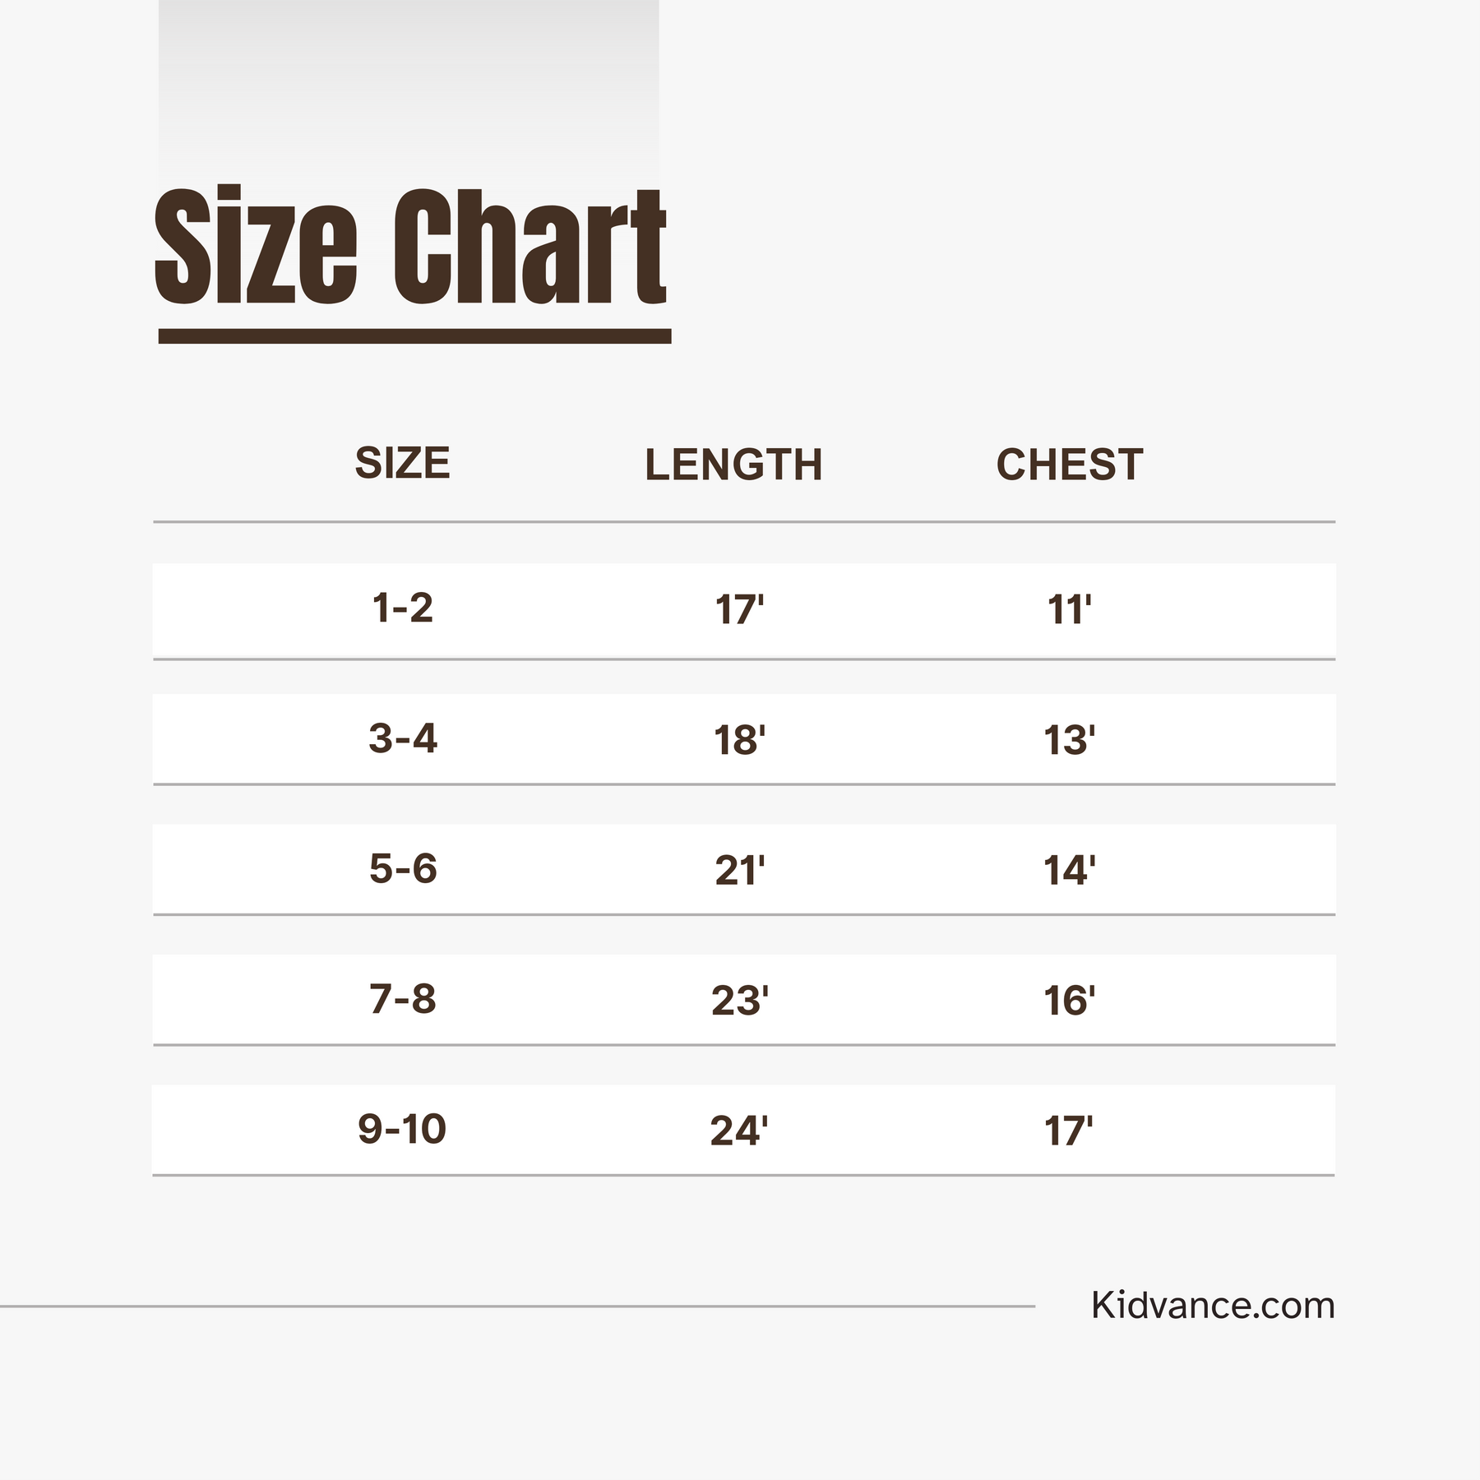The width and height of the screenshot is (1480, 1480).
Task: Select the SIZE column header
Action: pyautogui.click(x=402, y=463)
